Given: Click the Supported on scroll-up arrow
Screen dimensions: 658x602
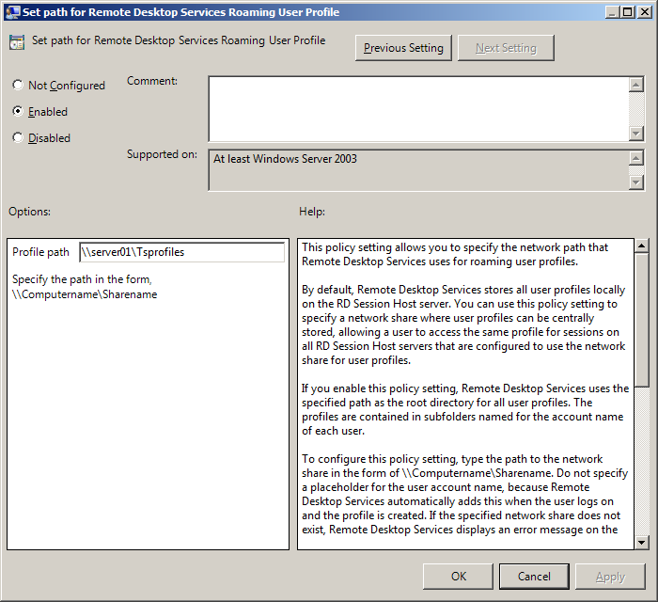Looking at the screenshot, I should (x=636, y=158).
